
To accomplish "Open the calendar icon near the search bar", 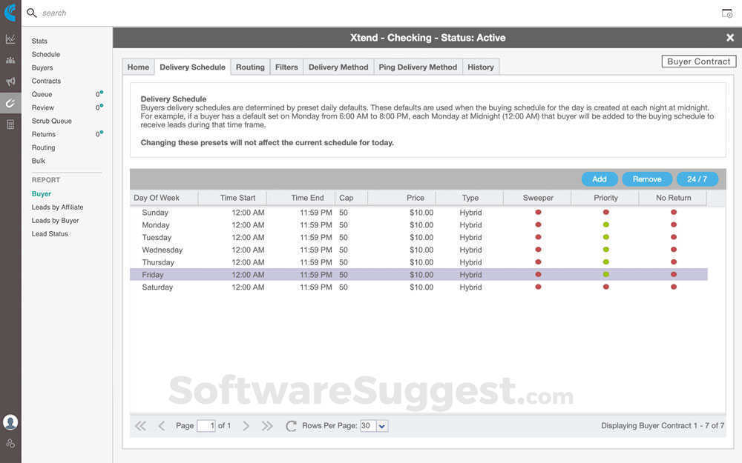I will pos(726,13).
